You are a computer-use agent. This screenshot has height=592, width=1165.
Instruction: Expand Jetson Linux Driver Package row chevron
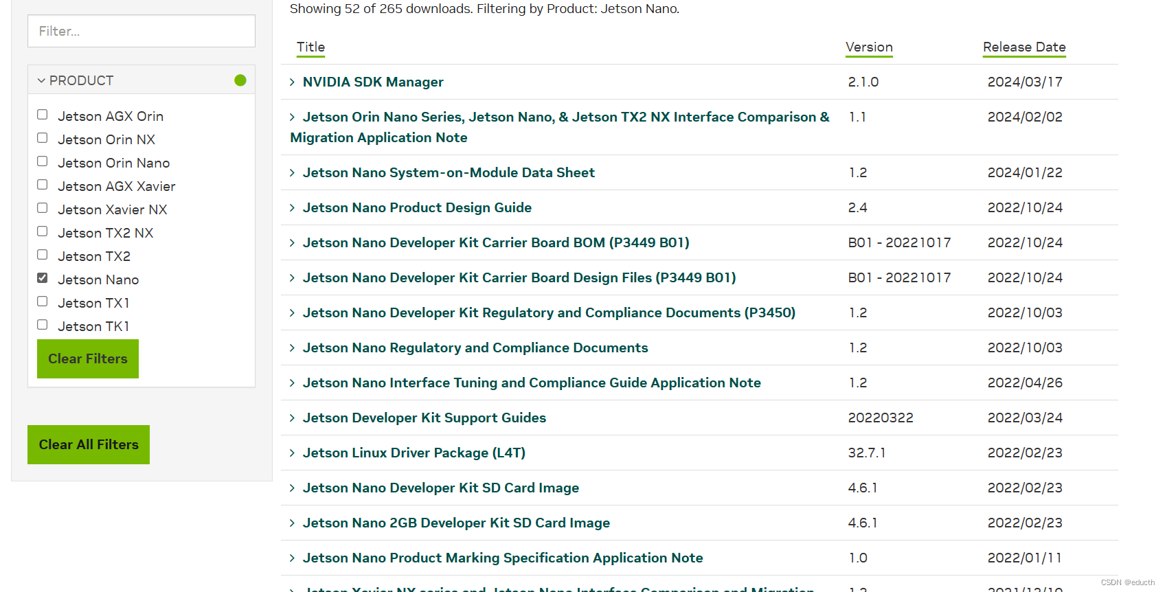point(292,453)
